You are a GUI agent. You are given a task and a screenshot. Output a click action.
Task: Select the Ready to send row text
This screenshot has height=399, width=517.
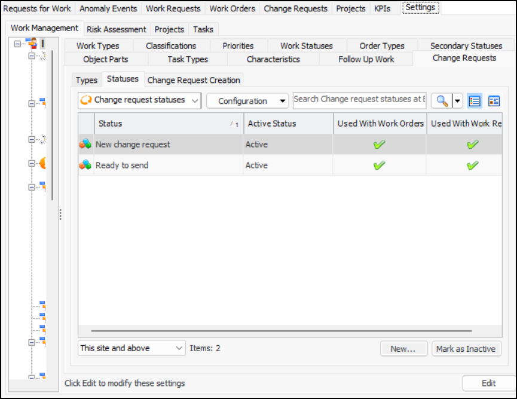[x=122, y=165]
